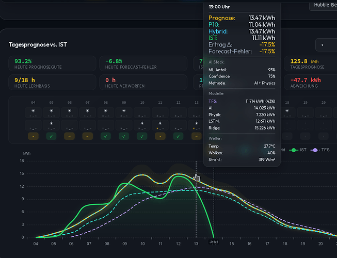The image size is (337, 258).
Task: Toggle the TFS series in the chart legend
Action: tap(320, 150)
